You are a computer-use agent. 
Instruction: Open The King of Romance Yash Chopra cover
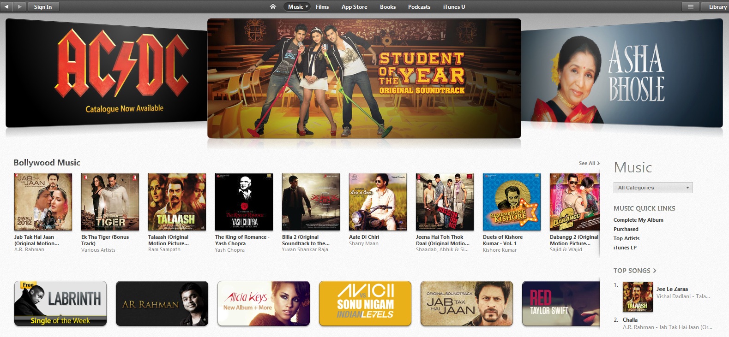click(x=244, y=202)
